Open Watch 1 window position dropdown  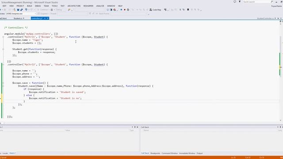[x=132, y=127]
